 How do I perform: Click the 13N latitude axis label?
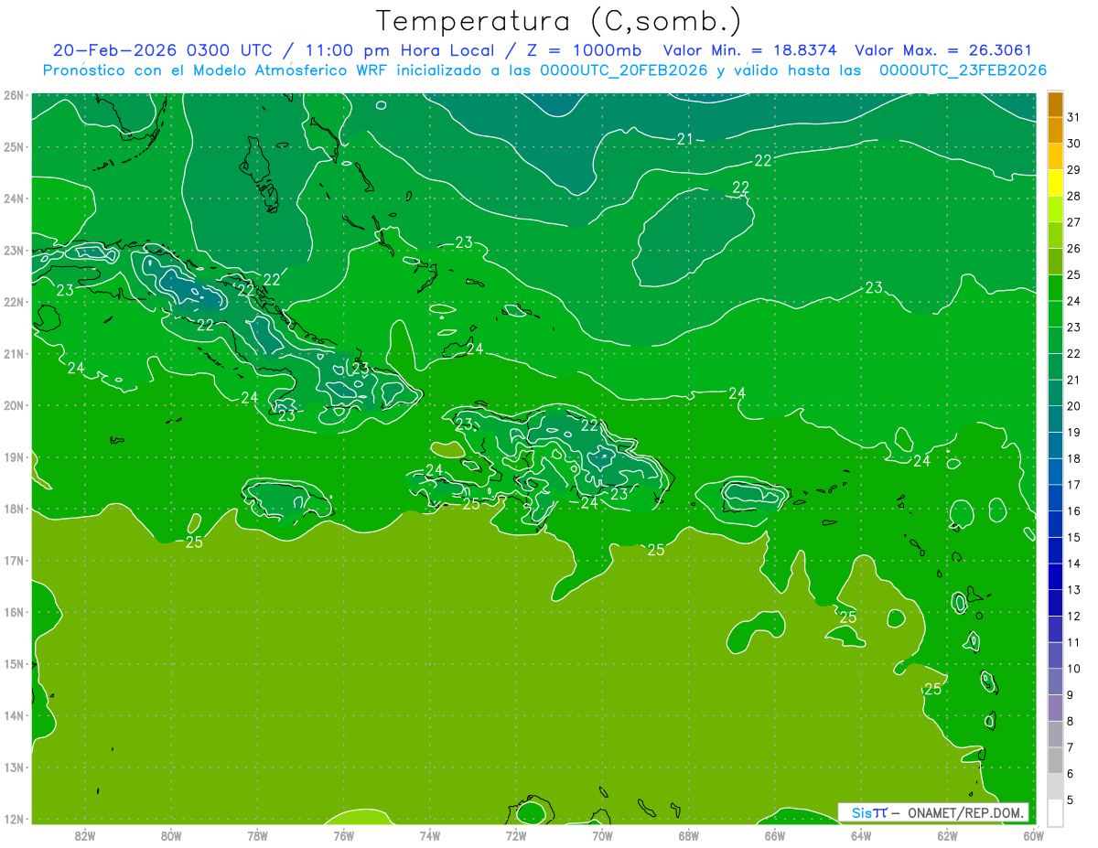[13, 767]
